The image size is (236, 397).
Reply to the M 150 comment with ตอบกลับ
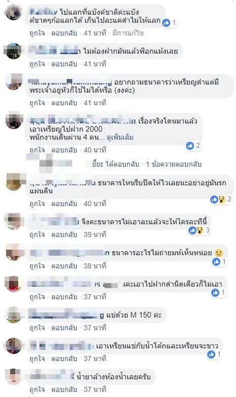[64, 328]
